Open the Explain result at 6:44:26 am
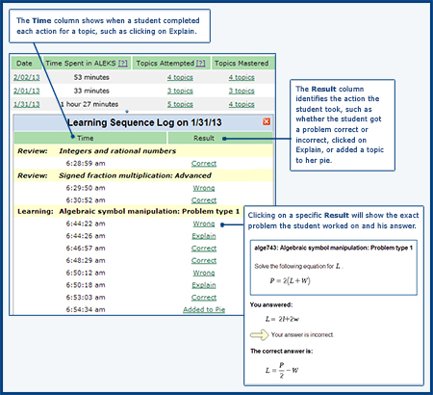Image resolution: width=433 pixels, height=395 pixels. tap(204, 236)
